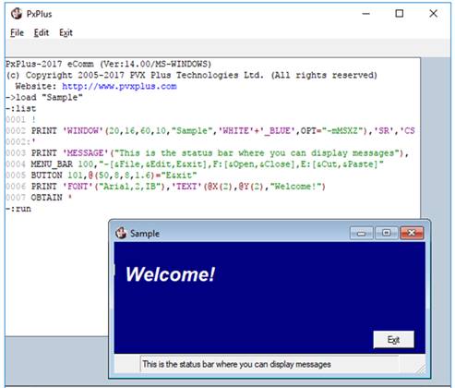The width and height of the screenshot is (455, 388).
Task: Click the Sample window's title bar icon
Action: (x=121, y=233)
